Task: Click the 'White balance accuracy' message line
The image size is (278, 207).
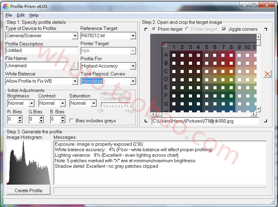Action: (133, 150)
